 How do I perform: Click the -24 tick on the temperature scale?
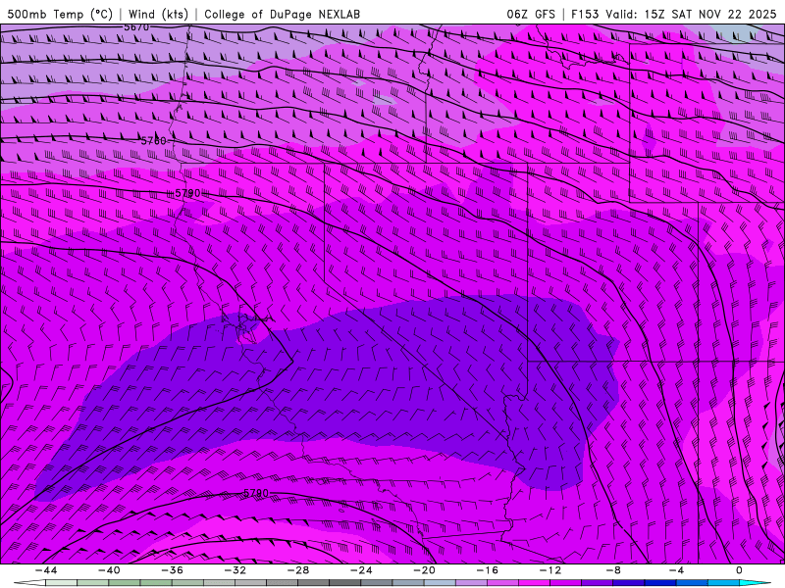pyautogui.click(x=361, y=570)
